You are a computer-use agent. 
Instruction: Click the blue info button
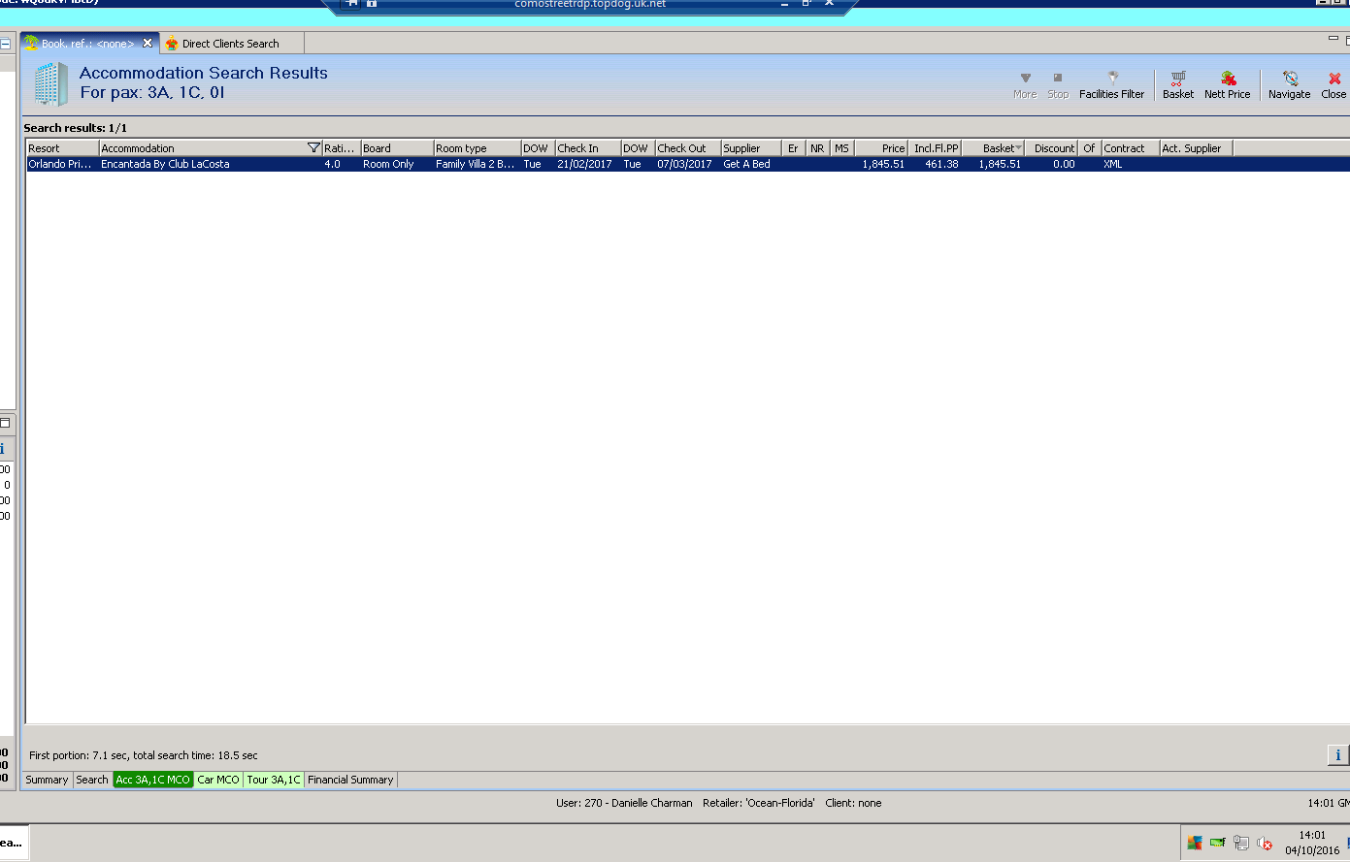coord(1337,755)
